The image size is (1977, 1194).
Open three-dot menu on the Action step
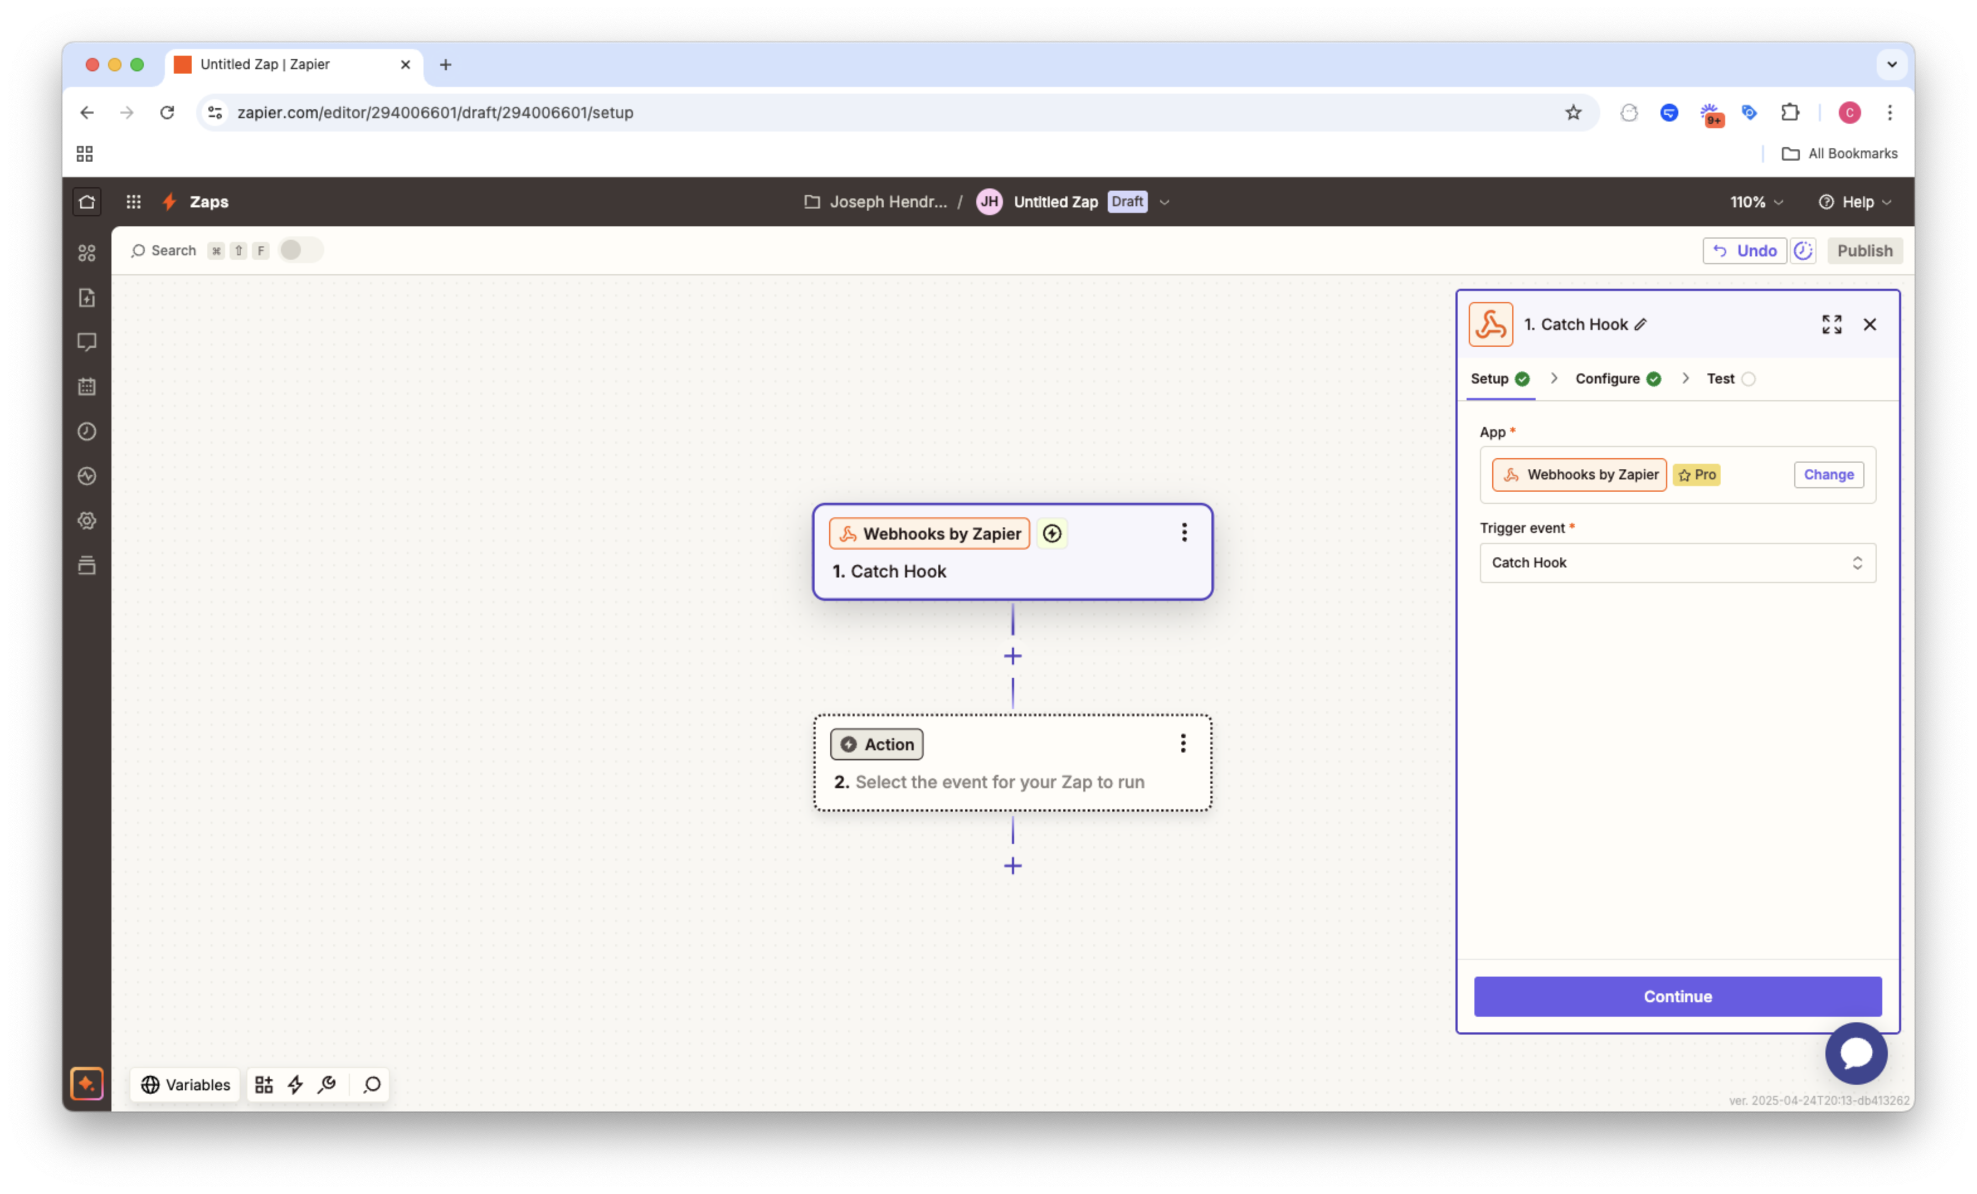click(x=1182, y=743)
